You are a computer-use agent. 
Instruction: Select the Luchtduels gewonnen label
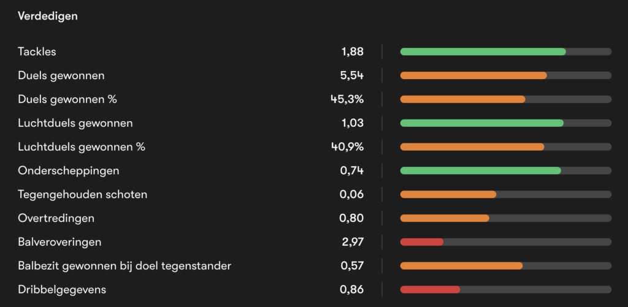tap(75, 123)
